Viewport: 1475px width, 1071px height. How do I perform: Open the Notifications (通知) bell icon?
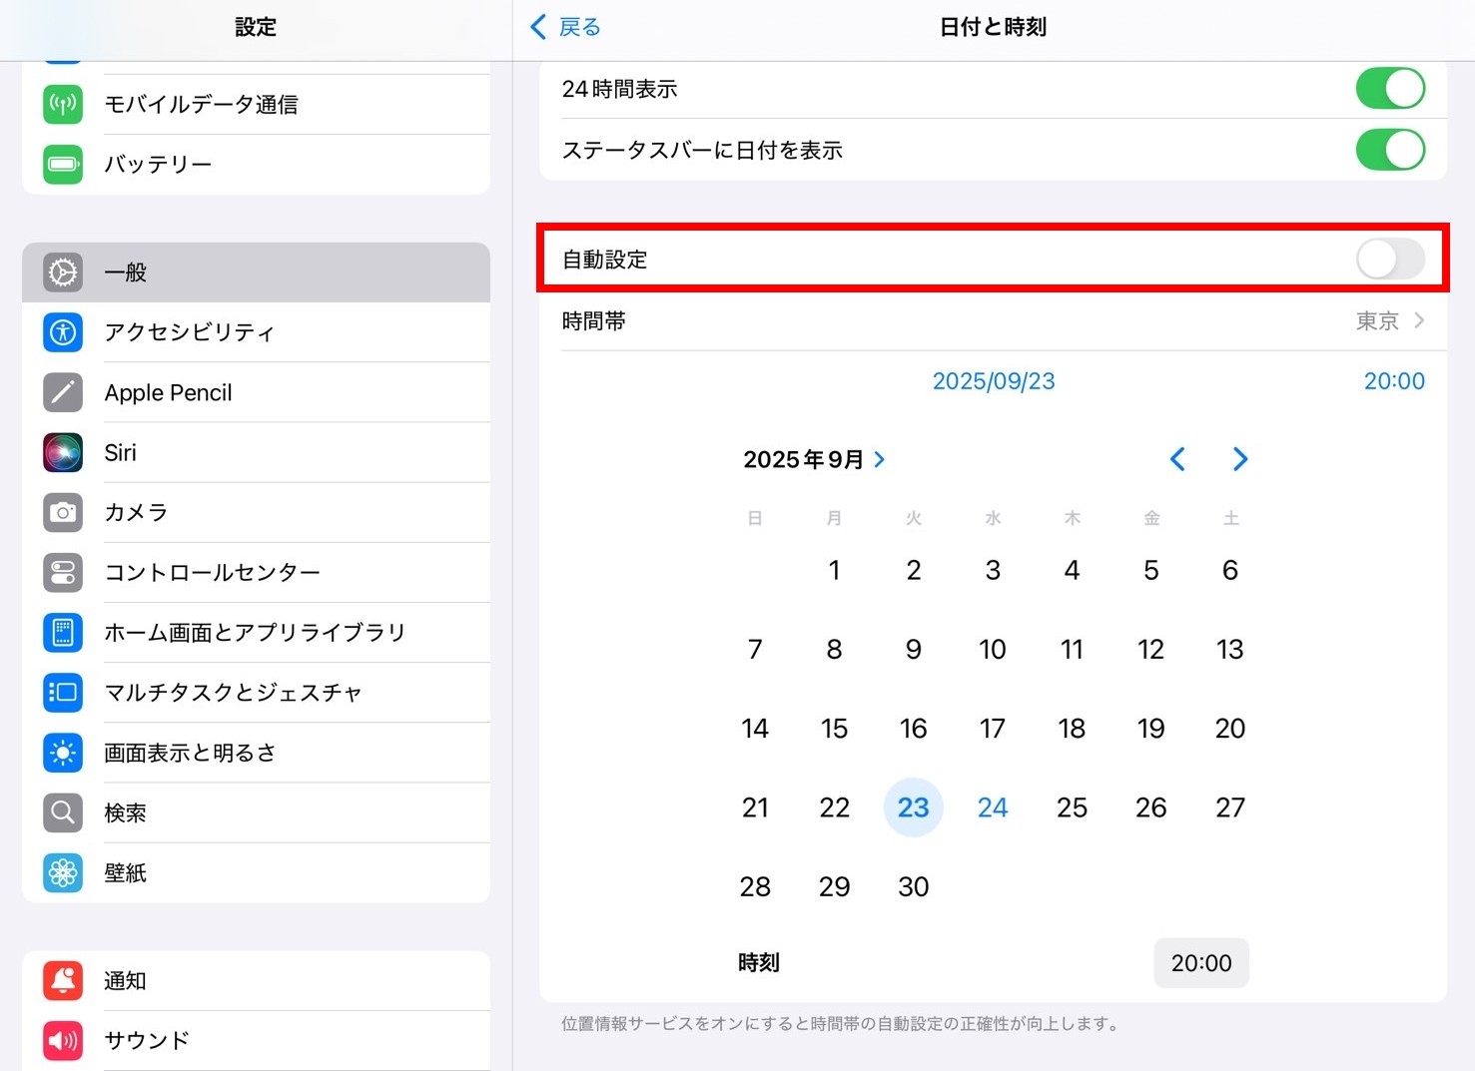[x=63, y=980]
